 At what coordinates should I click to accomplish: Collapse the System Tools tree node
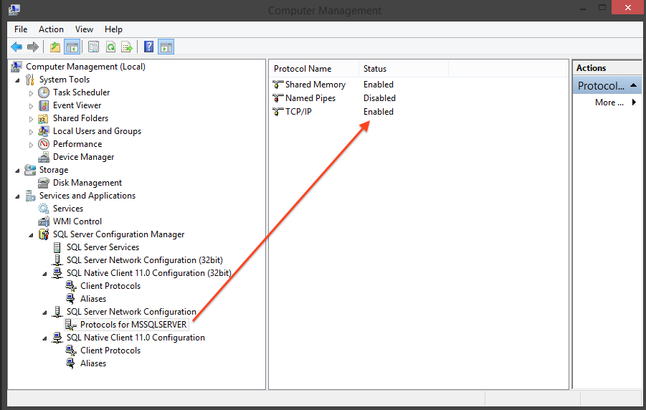click(17, 80)
